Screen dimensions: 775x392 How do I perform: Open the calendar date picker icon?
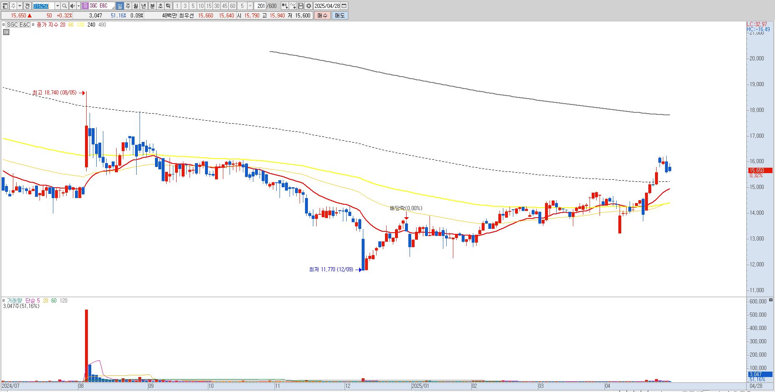344,6
